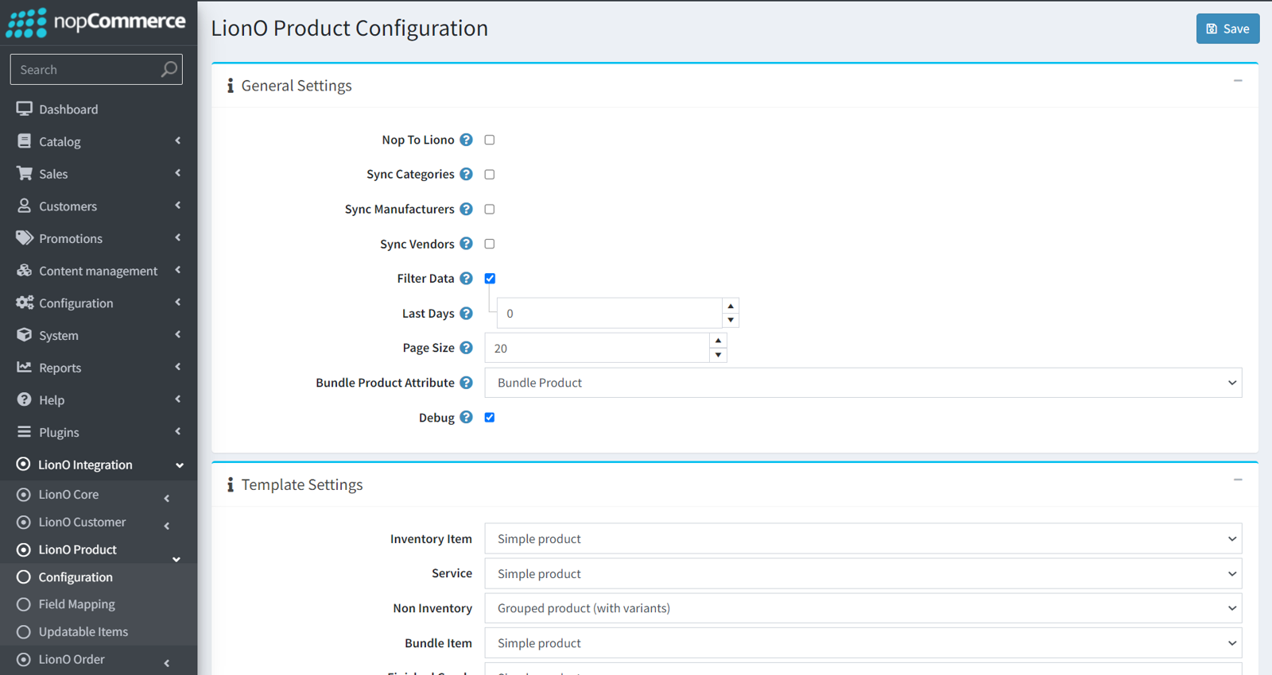Open the Bundle Item template dropdown
The image size is (1272, 675).
863,643
